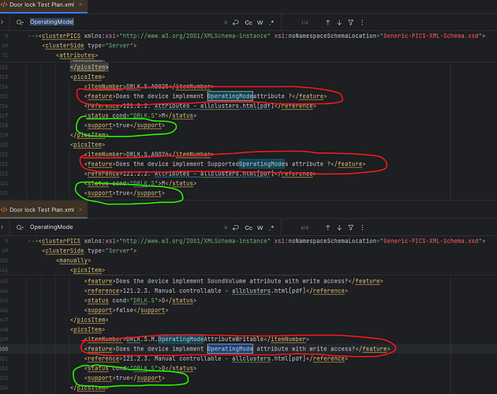Viewport: 497px width, 394px height.
Task: Click the magnifier search icon in the 4/4 find bar
Action: point(18,227)
